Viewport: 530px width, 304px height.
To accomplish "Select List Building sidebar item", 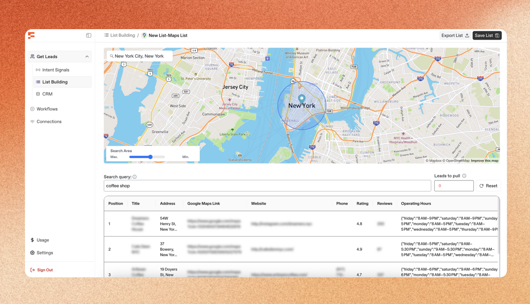I will point(55,82).
